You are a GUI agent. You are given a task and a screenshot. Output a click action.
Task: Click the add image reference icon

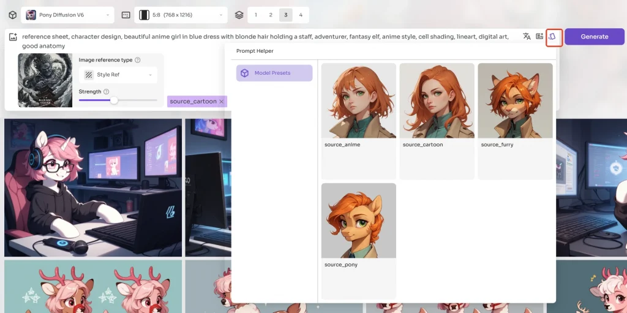(13, 36)
